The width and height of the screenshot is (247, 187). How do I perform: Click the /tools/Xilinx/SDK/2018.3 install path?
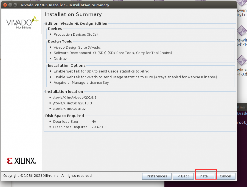[72, 103]
